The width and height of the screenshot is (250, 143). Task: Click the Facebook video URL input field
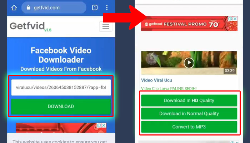(61, 88)
